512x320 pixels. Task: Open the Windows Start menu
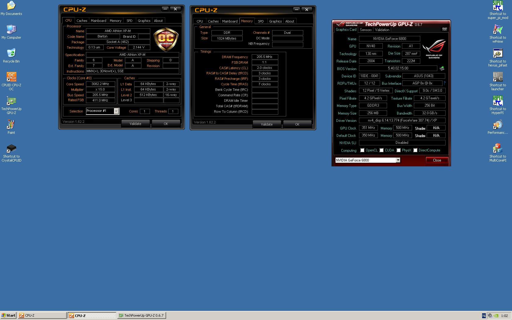tap(9, 316)
